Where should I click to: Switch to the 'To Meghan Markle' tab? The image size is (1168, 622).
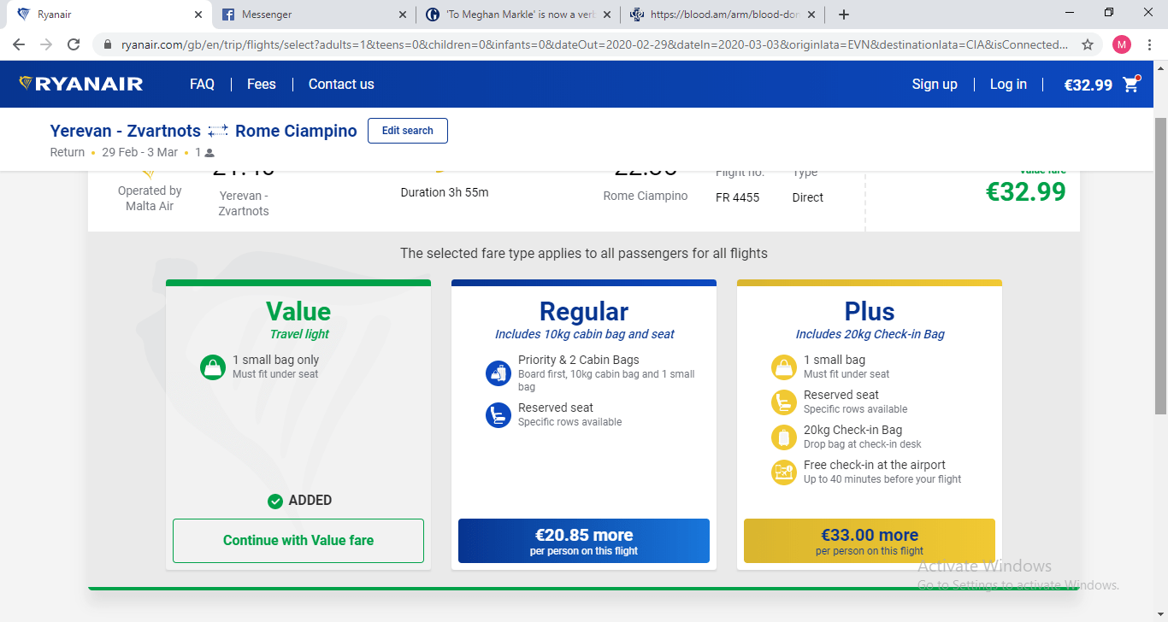518,15
